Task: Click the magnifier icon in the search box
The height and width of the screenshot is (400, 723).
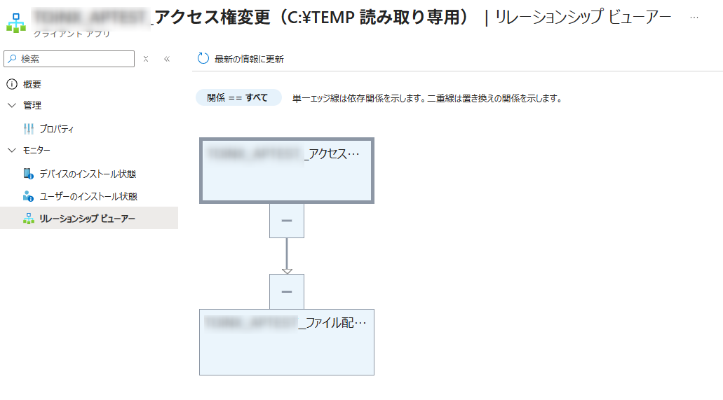Action: [x=13, y=59]
